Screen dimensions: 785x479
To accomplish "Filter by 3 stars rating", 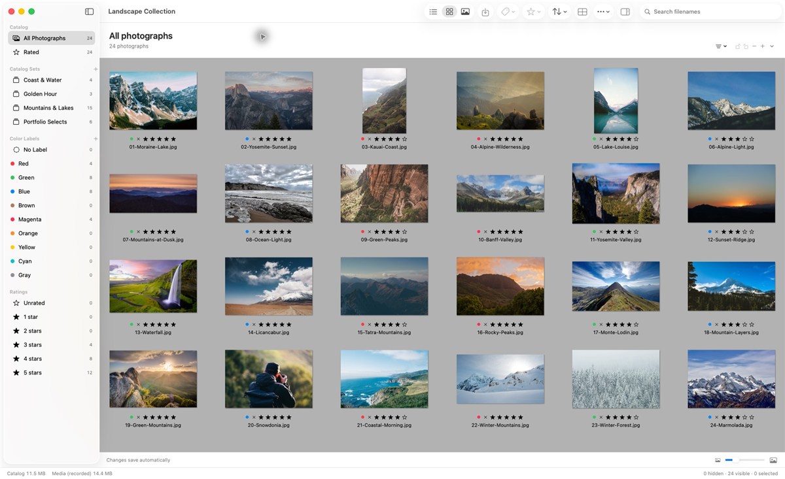I will coord(52,345).
